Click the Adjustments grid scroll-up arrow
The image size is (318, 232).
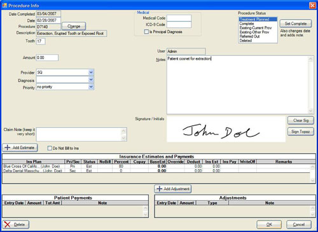pos(312,208)
